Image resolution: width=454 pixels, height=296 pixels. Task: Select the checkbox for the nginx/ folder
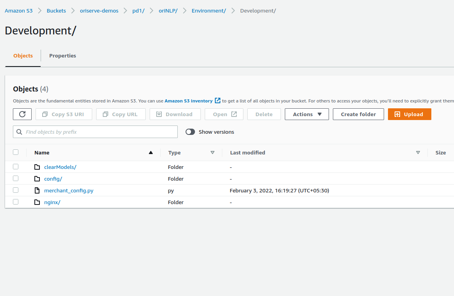tap(16, 202)
